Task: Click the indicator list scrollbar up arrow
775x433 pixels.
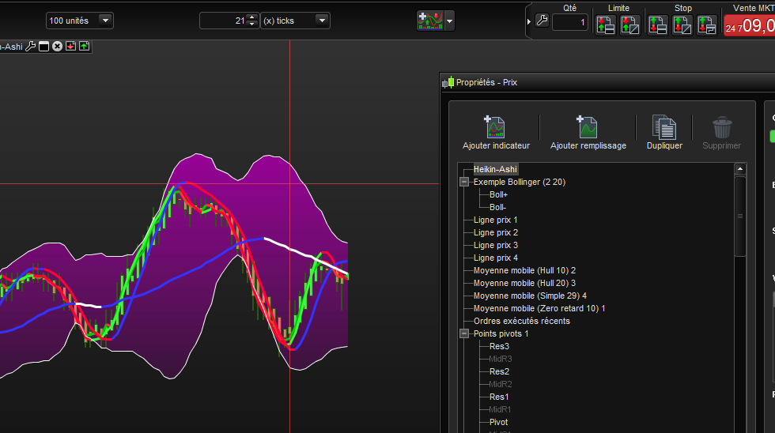Action: [x=740, y=169]
